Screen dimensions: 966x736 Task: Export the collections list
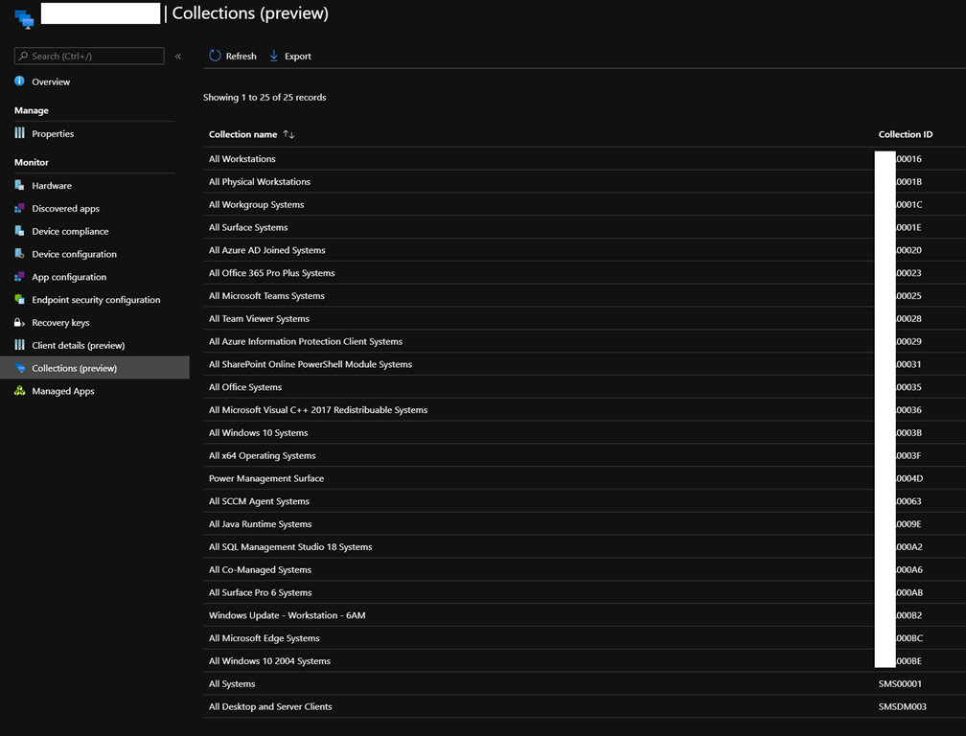[289, 56]
